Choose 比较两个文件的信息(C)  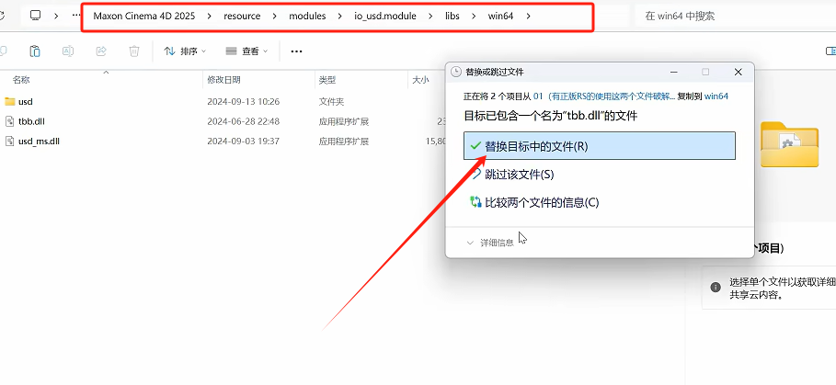pyautogui.click(x=541, y=202)
